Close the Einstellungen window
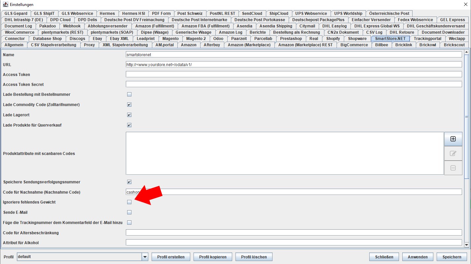This screenshot has height=264, width=471. pos(465,5)
